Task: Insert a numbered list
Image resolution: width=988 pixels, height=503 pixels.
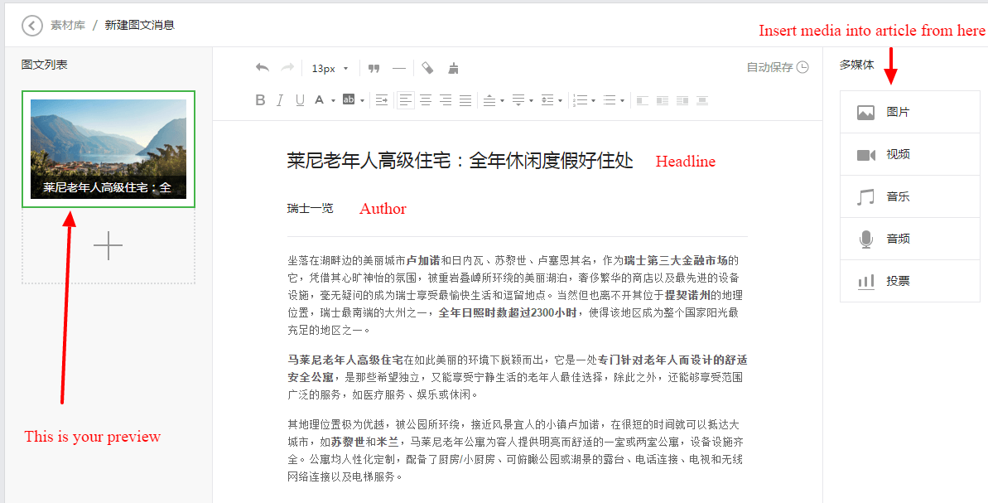Action: pyautogui.click(x=581, y=99)
